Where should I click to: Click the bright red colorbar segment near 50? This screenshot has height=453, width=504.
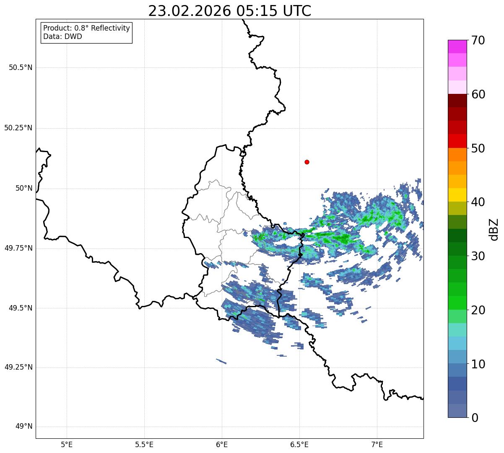click(x=457, y=141)
